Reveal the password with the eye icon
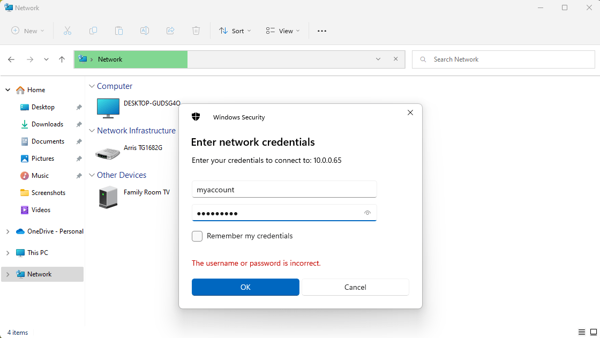The image size is (600, 338). (367, 213)
